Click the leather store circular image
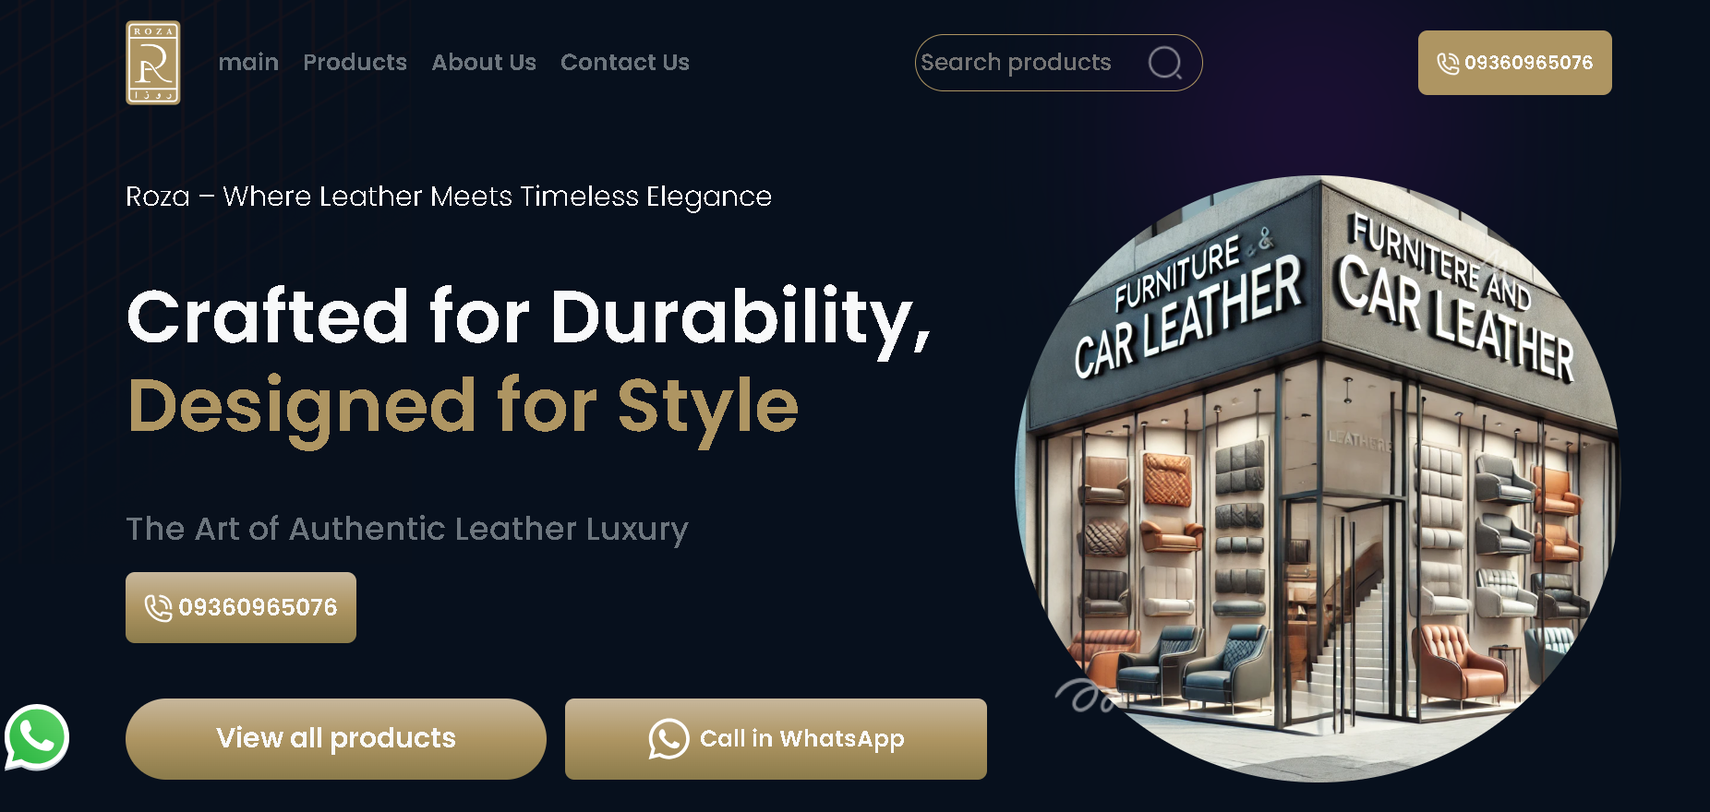Viewport: 1710px width, 812px height. point(1318,478)
